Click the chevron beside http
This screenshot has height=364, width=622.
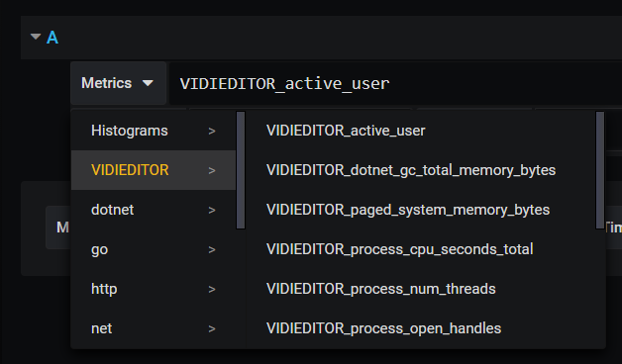pos(212,290)
